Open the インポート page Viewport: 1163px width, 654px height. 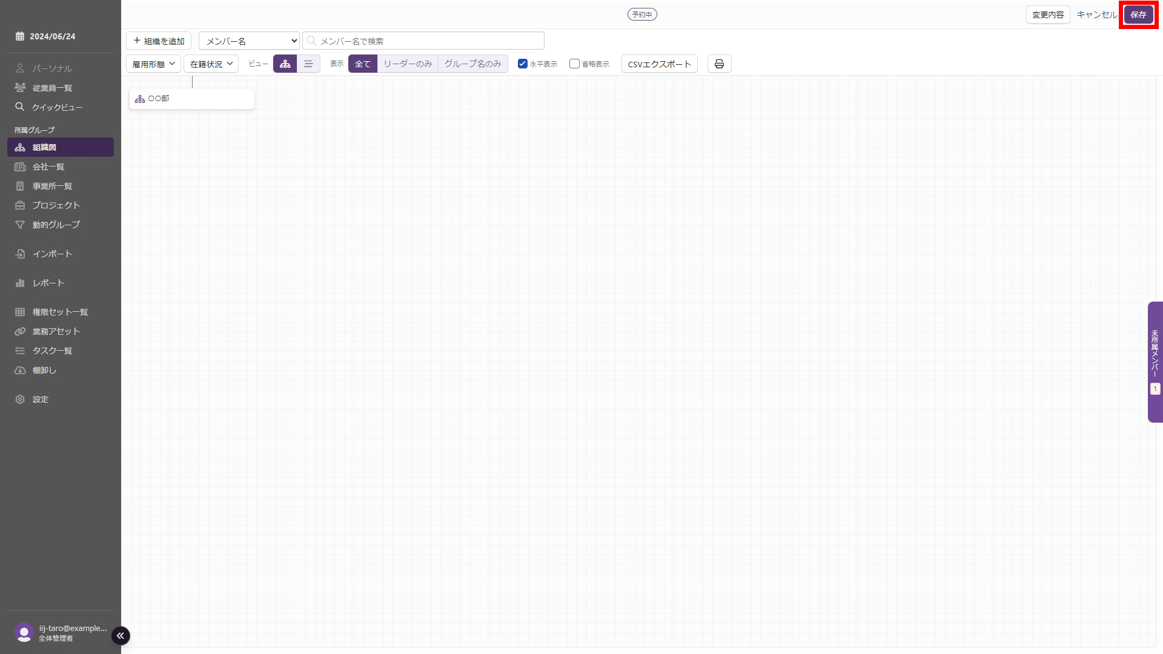click(61, 254)
